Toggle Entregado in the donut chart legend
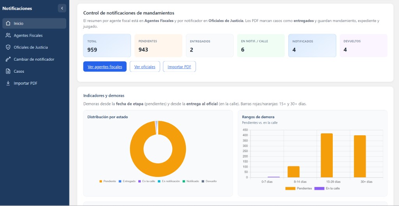Image resolution: width=399 pixels, height=206 pixels. [127, 181]
